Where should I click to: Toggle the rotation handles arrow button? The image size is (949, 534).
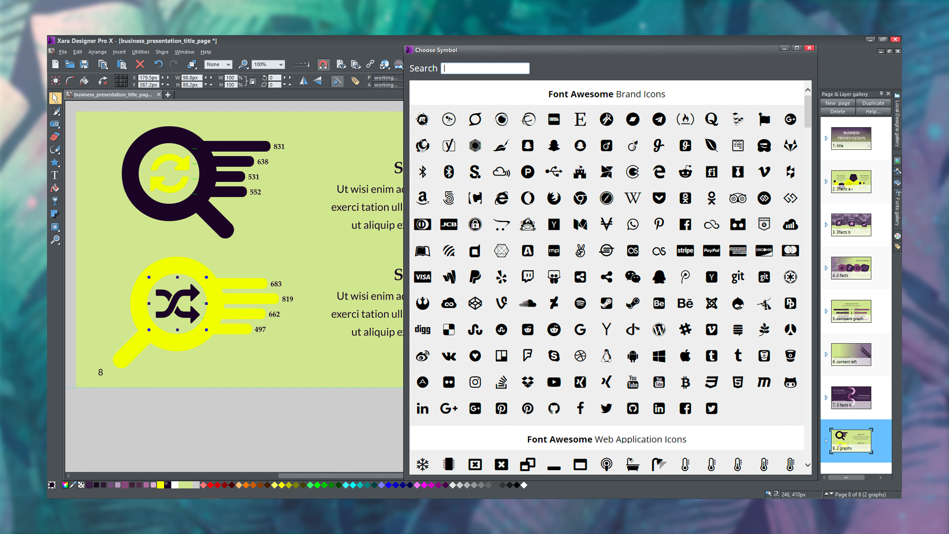337,81
